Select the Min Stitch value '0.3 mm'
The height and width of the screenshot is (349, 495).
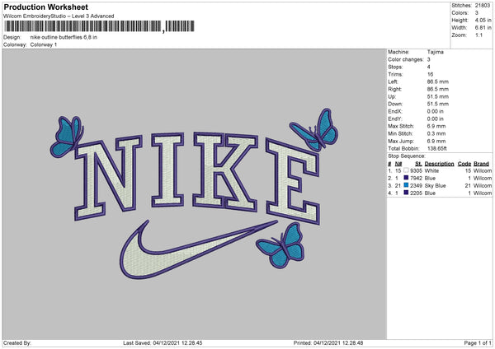click(x=436, y=133)
